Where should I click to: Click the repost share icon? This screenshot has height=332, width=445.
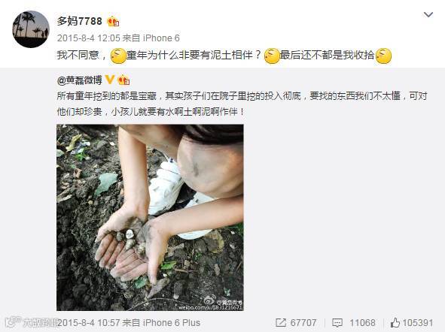[x=280, y=323]
